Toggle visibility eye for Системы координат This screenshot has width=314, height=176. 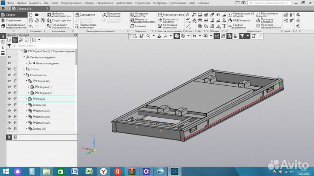pyautogui.click(x=9, y=57)
